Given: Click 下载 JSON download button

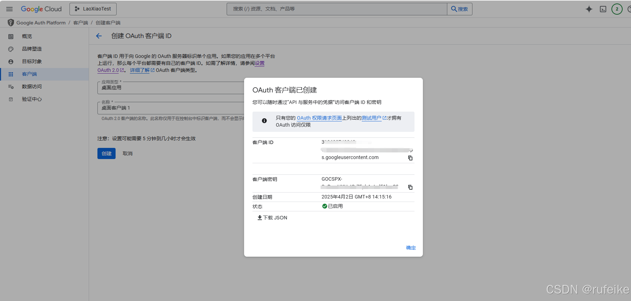Looking at the screenshot, I should (x=272, y=218).
